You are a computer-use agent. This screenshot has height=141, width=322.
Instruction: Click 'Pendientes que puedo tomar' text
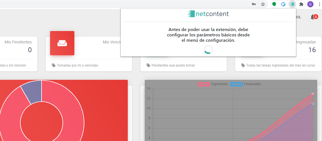[173, 65]
